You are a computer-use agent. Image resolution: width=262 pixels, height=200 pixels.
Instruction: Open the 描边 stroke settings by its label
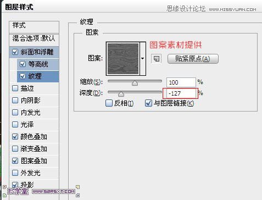[x=27, y=88]
